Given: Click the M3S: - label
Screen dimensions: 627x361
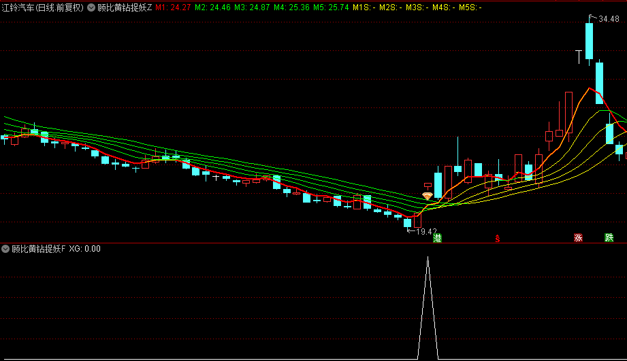Looking at the screenshot, I should [x=417, y=7].
